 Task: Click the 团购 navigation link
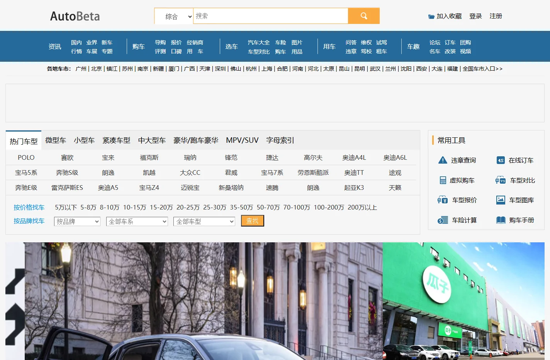[465, 42]
